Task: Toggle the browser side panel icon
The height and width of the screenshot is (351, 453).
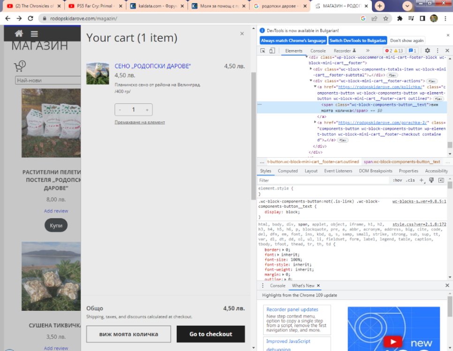Action: 423,18
